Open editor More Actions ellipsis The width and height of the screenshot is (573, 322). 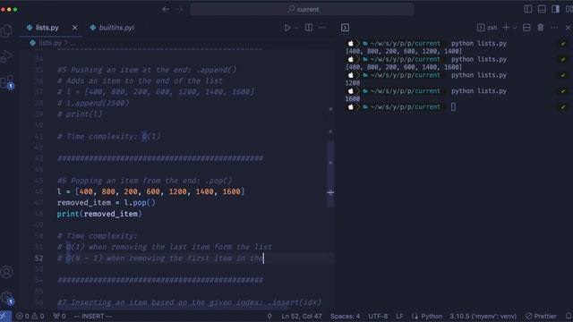click(322, 28)
